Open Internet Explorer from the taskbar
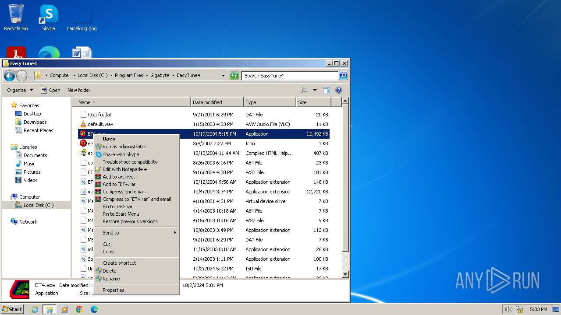Screen dimensions: 561x315 click(35, 309)
